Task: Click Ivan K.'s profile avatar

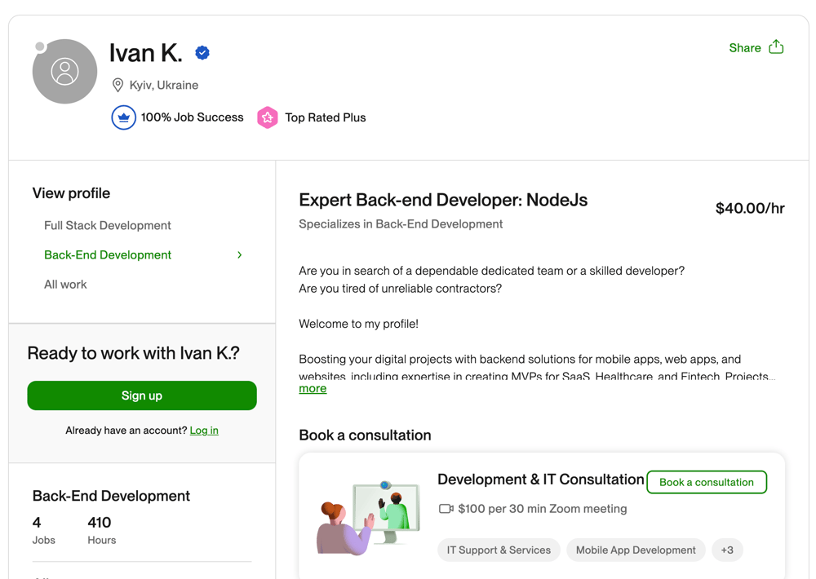Action: point(64,71)
